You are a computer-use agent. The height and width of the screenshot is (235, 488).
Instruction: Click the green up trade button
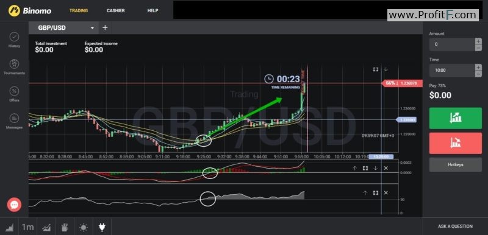(456, 118)
